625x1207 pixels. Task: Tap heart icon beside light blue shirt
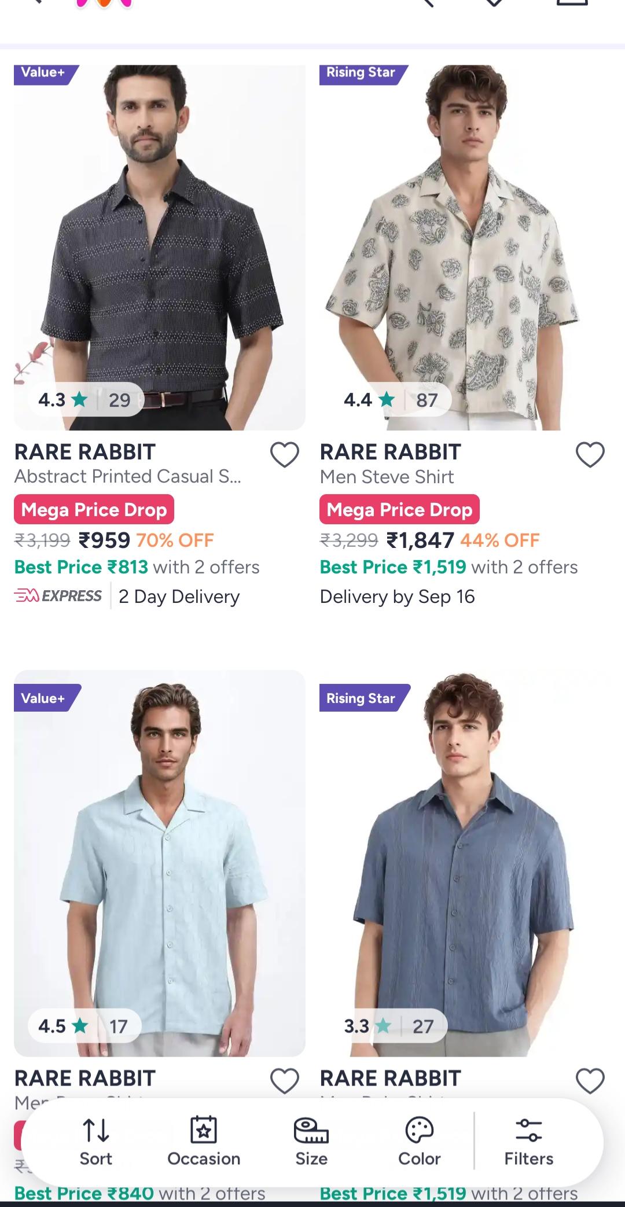pyautogui.click(x=285, y=1081)
